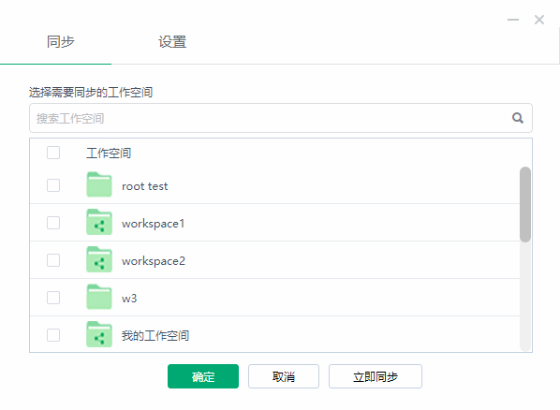Toggle the 工作空间 select-all checkbox

(x=53, y=153)
